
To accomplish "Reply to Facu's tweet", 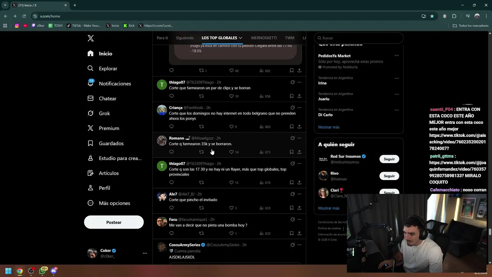I will (171, 233).
